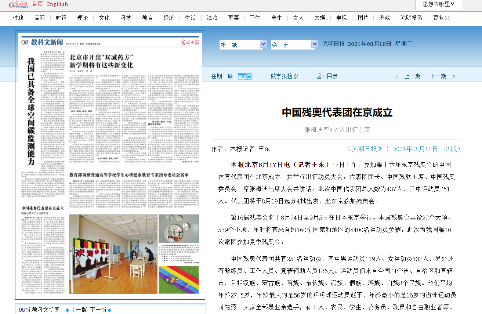Expand the 报纸 dropdown list
The height and width of the screenshot is (314, 482).
tap(263, 44)
